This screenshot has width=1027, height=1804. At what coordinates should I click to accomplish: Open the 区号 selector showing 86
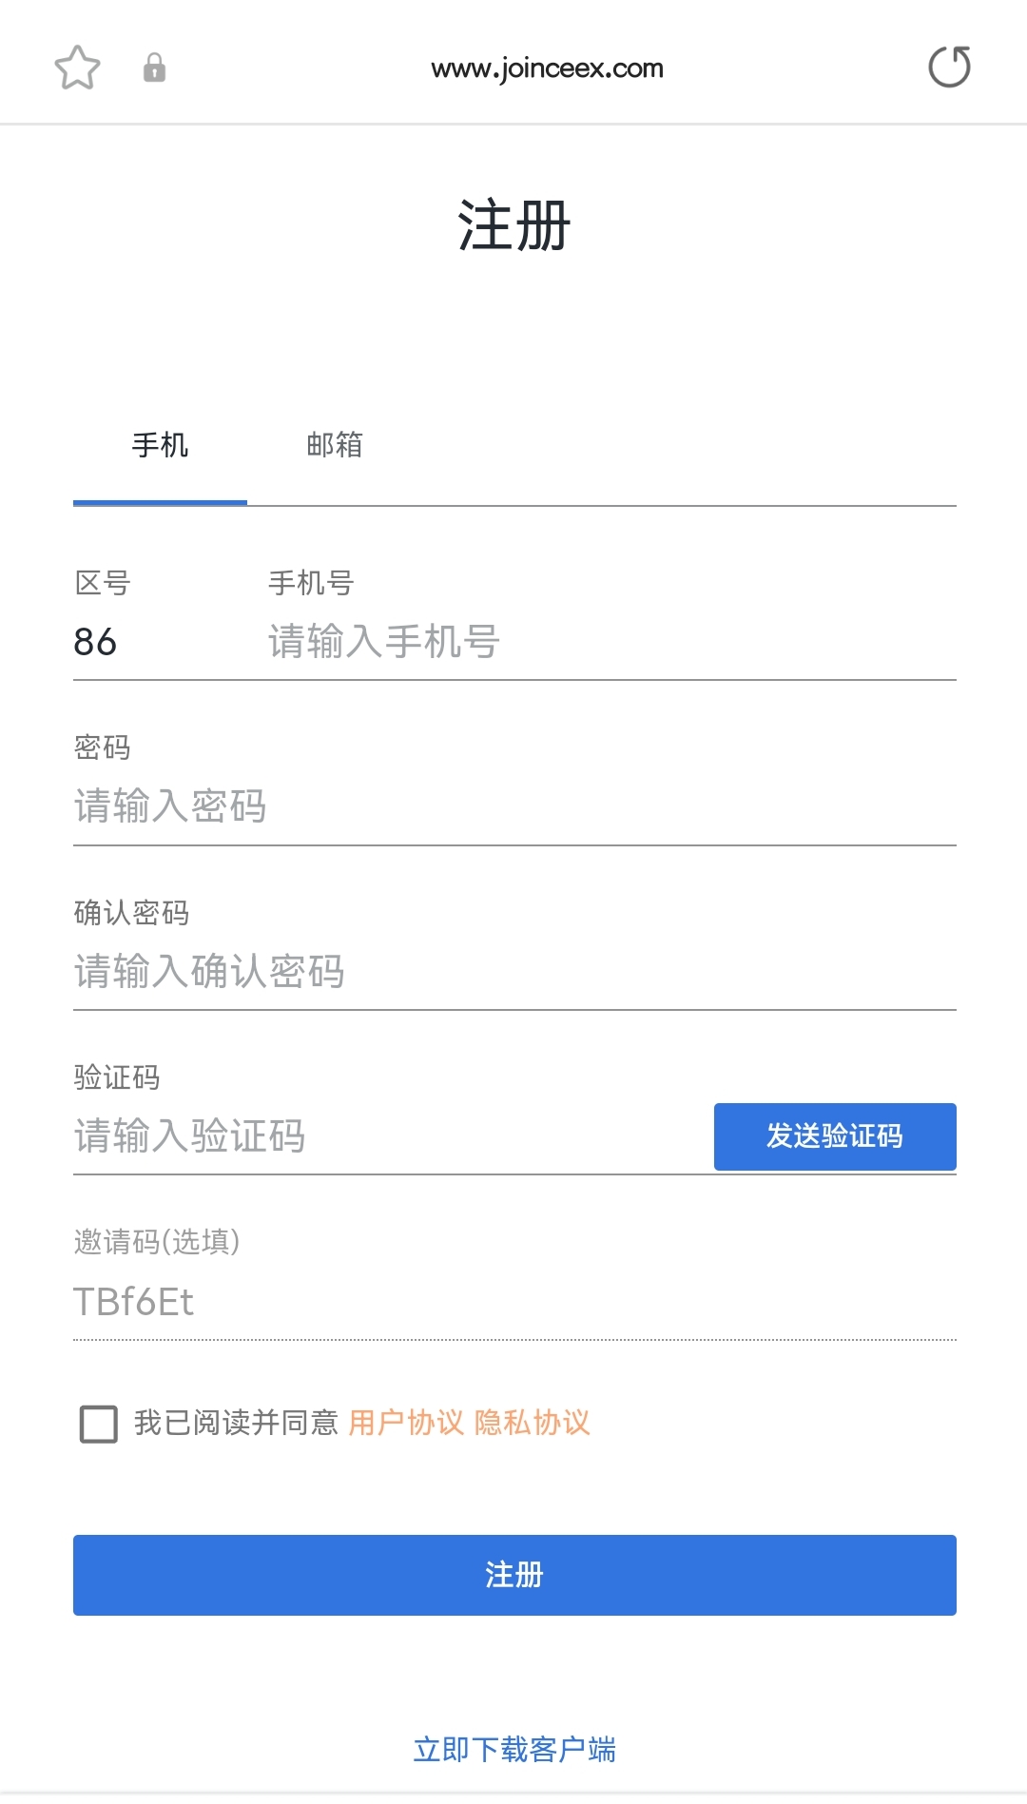click(96, 642)
